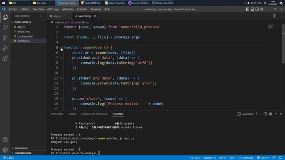Screen dimensions: 285x160
Task: Open customize layout icon
Action: click(x=262, y=9)
